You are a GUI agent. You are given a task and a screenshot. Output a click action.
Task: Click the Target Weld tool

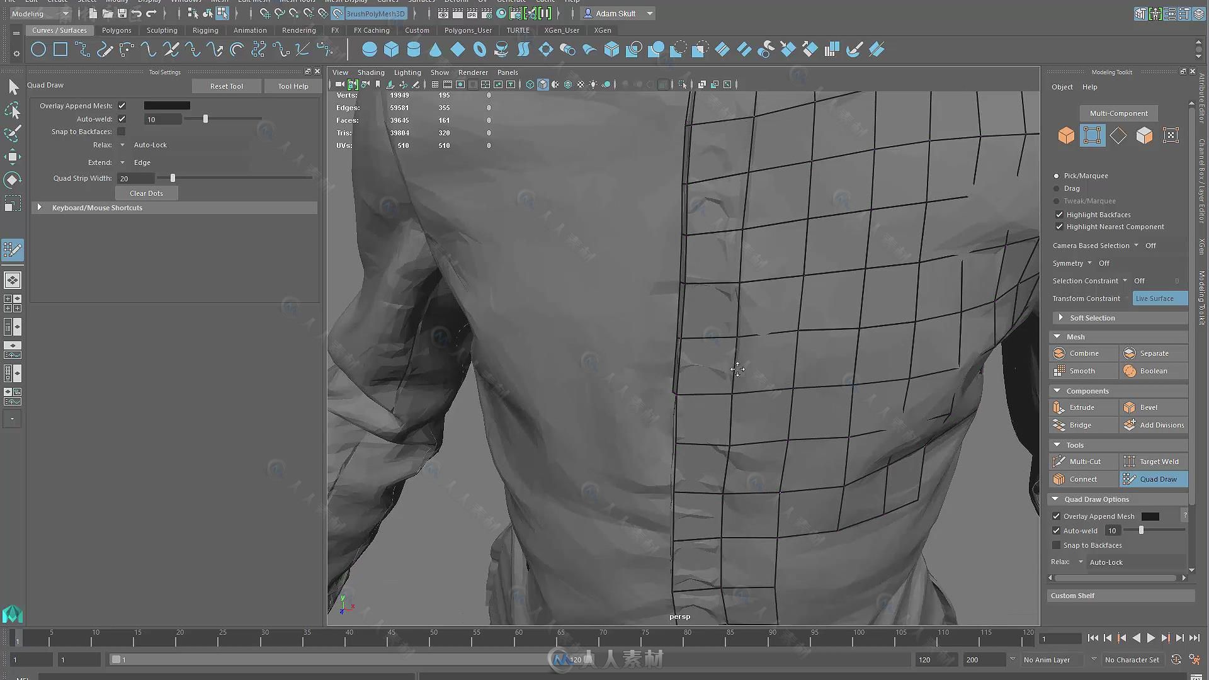(1154, 461)
